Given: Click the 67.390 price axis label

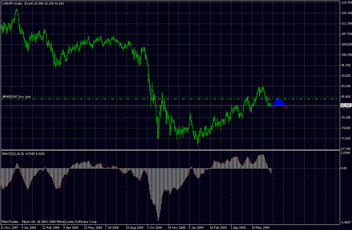Looking at the screenshot, I should point(346,149).
